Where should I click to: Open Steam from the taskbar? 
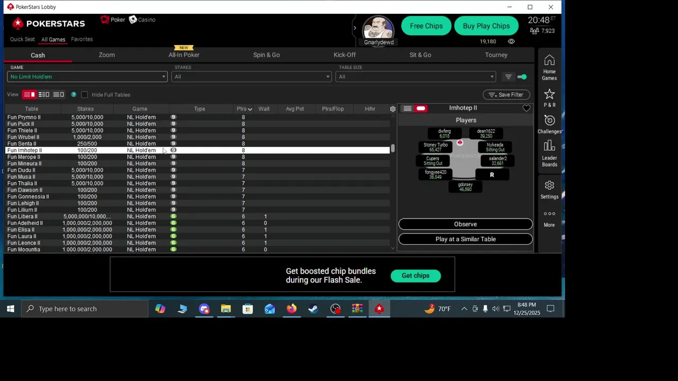313,309
